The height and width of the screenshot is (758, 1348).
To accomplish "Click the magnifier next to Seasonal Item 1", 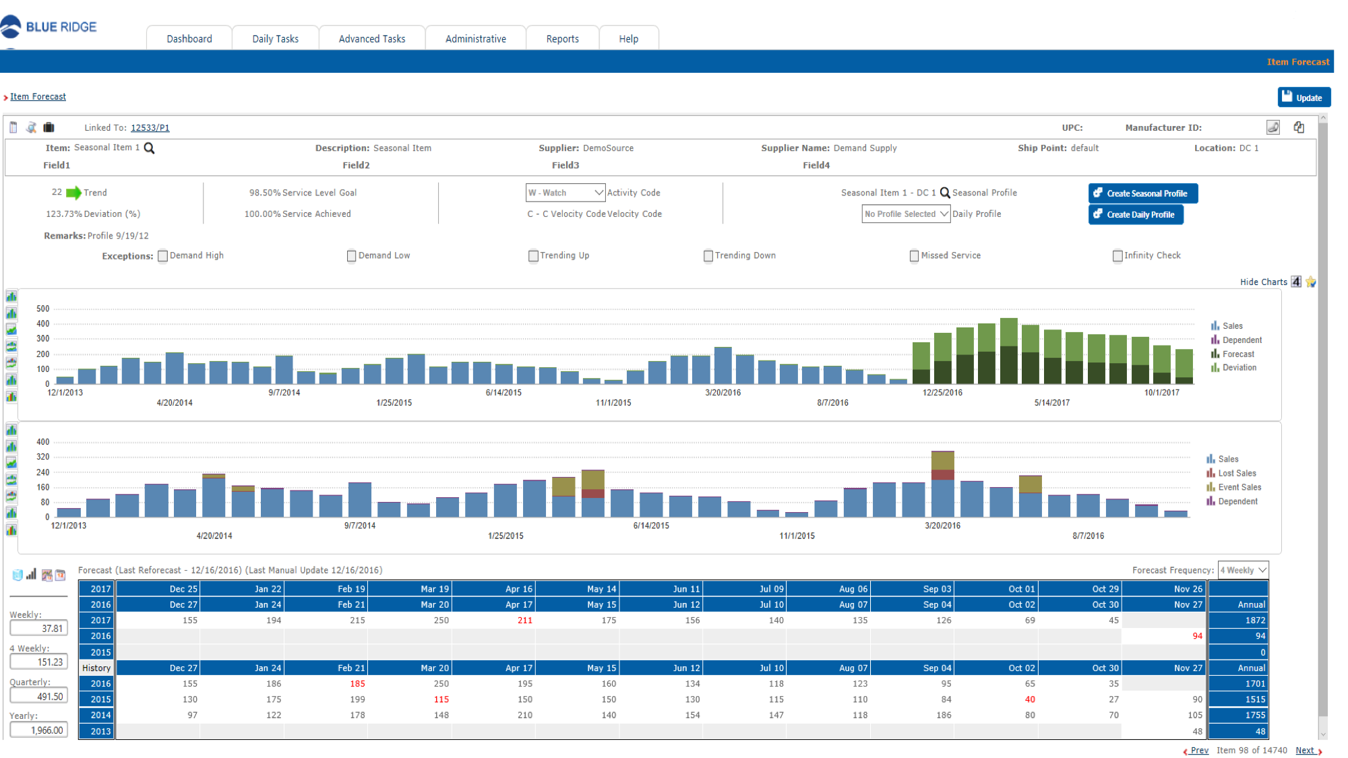I will click(x=150, y=148).
